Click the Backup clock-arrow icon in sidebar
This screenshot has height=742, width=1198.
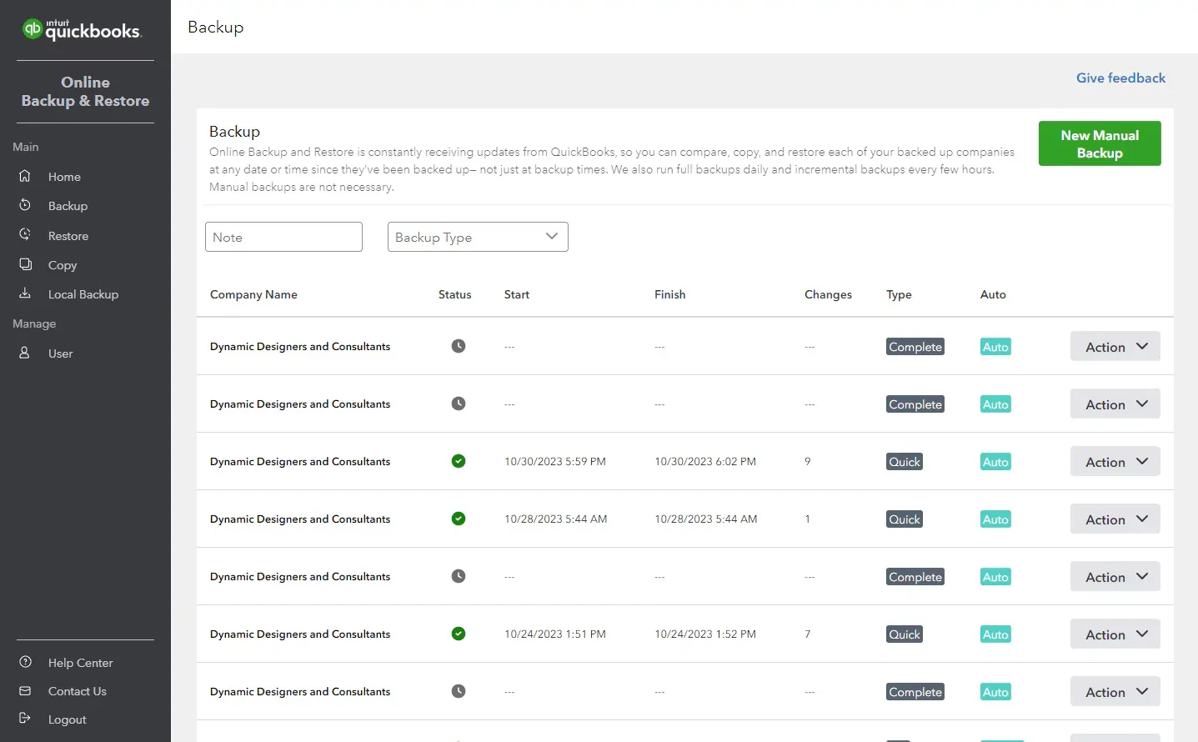click(x=25, y=205)
